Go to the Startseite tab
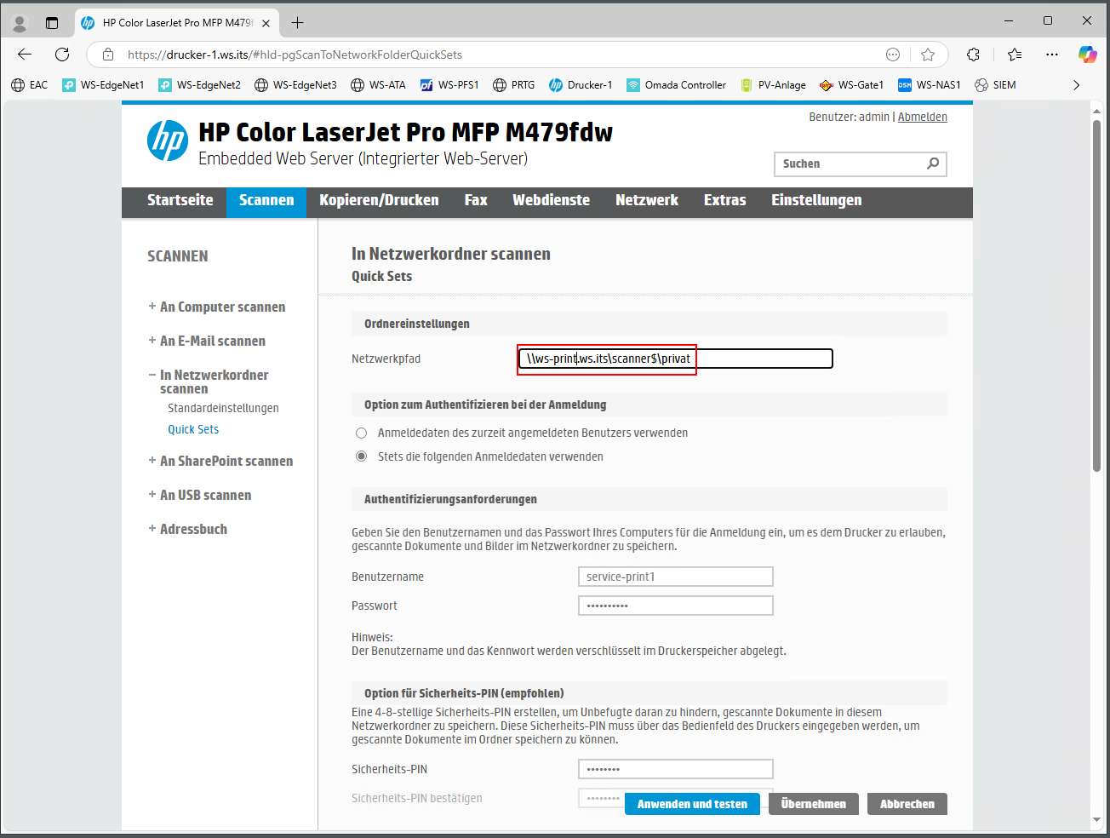Viewport: 1110px width, 838px height. [180, 200]
